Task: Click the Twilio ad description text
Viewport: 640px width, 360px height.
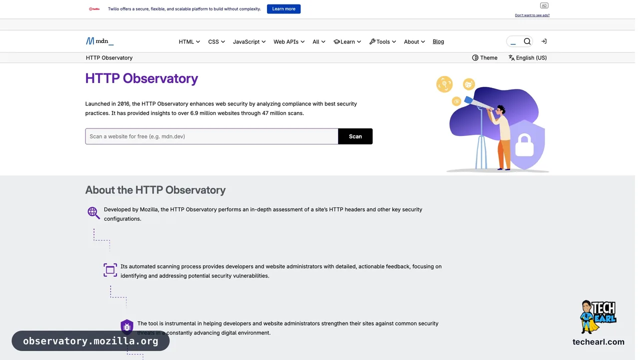Action: pyautogui.click(x=184, y=9)
